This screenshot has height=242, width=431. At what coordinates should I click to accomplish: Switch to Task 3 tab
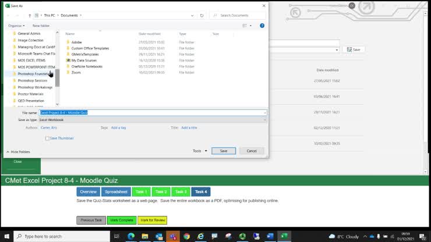[x=181, y=192]
